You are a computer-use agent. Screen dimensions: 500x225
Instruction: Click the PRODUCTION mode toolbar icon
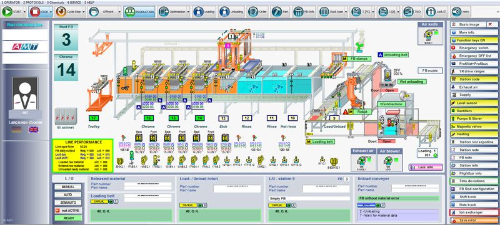click(x=129, y=12)
